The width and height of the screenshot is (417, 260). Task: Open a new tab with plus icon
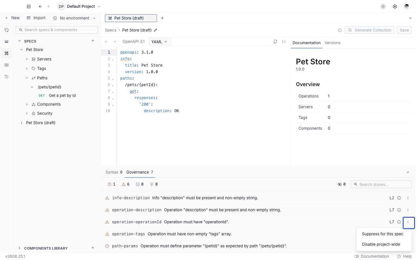[x=162, y=18]
